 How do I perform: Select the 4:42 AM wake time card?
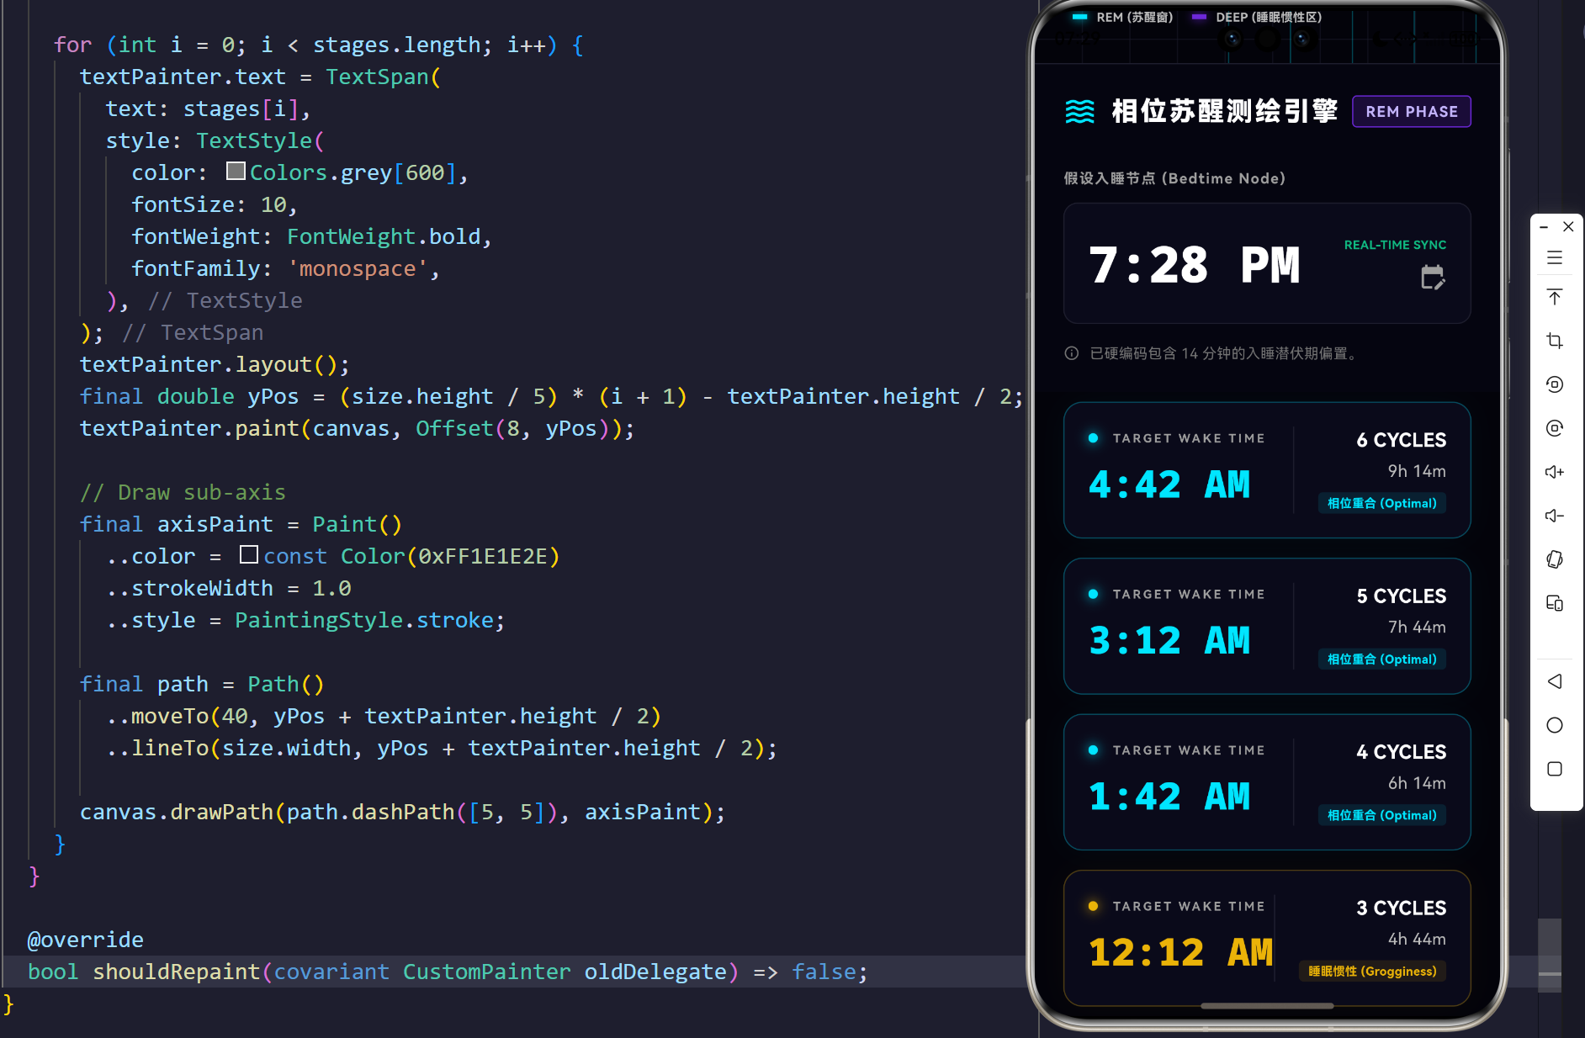tap(1267, 470)
